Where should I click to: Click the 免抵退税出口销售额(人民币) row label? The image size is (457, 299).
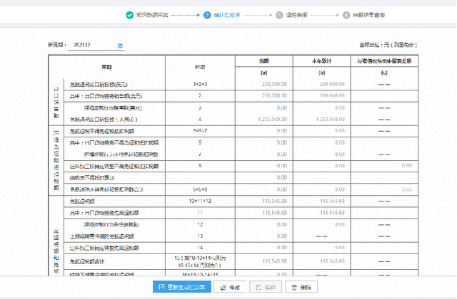[104, 120]
